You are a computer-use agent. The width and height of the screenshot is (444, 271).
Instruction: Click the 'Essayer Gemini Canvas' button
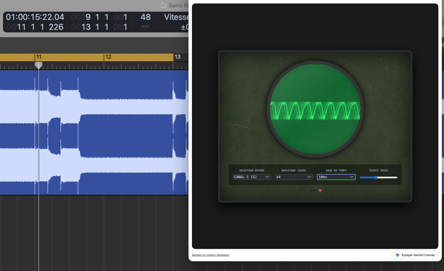coord(415,255)
